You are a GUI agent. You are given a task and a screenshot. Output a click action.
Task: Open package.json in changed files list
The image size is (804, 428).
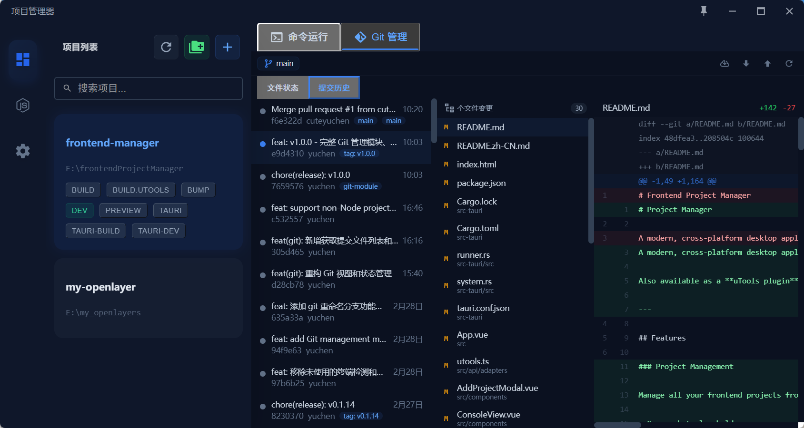(x=481, y=183)
